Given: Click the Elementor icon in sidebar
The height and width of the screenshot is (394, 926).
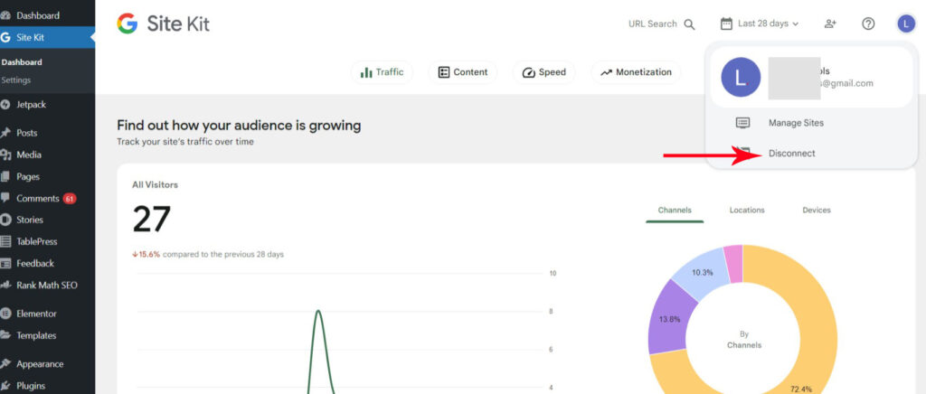Looking at the screenshot, I should 6,314.
